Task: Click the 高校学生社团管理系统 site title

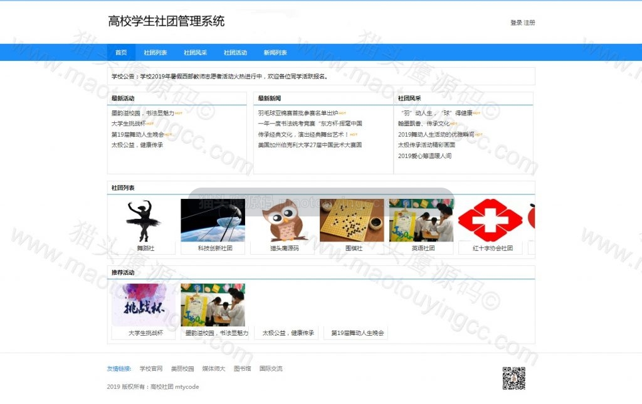Action: coord(166,21)
